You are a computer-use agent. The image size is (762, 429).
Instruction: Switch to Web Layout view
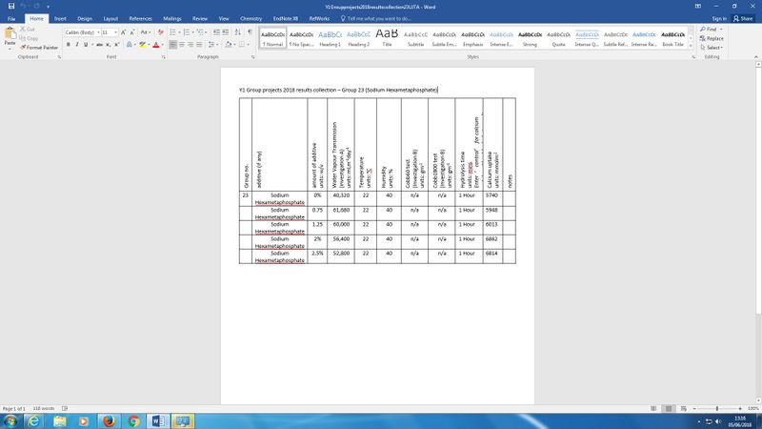[x=684, y=409]
